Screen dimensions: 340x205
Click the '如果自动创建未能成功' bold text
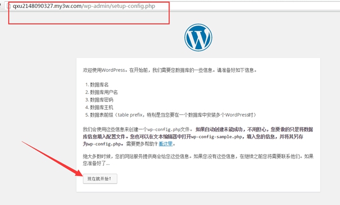(x=219, y=129)
